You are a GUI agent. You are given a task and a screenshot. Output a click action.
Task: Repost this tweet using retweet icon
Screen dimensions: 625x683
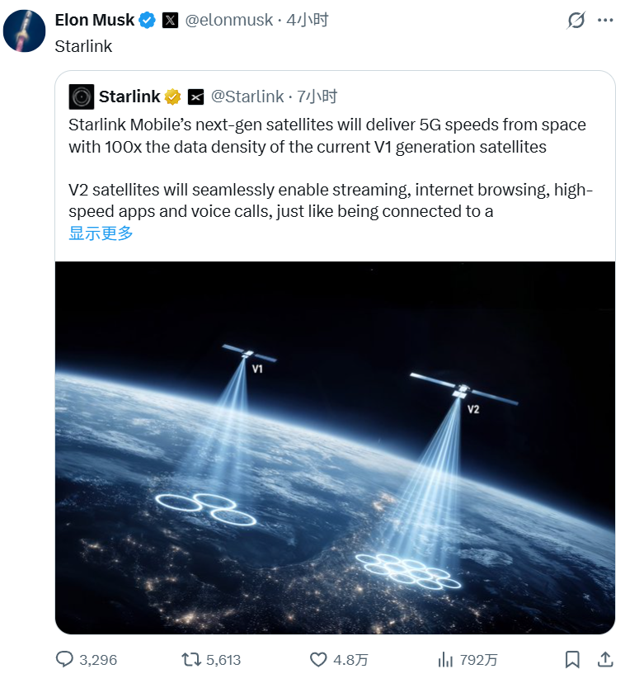click(191, 659)
